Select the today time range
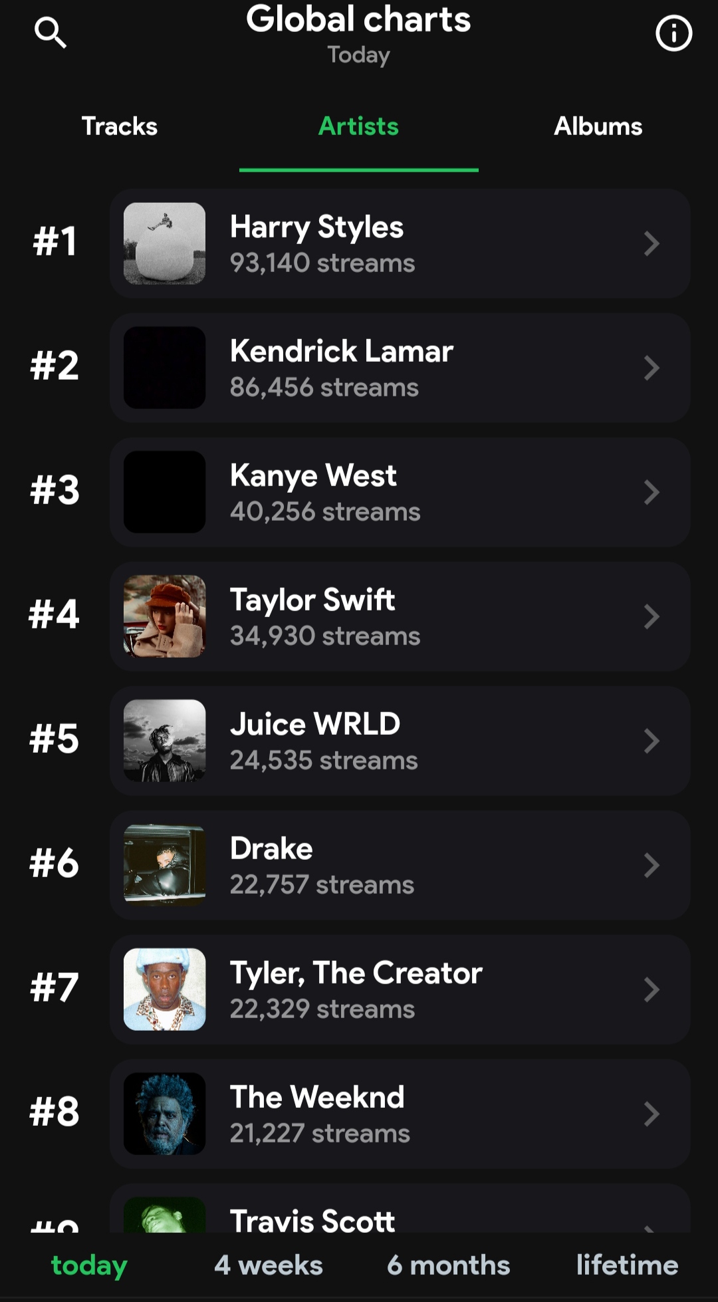This screenshot has width=718, height=1302. [x=89, y=1265]
